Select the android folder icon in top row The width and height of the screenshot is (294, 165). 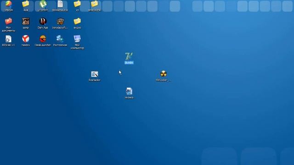point(95,4)
